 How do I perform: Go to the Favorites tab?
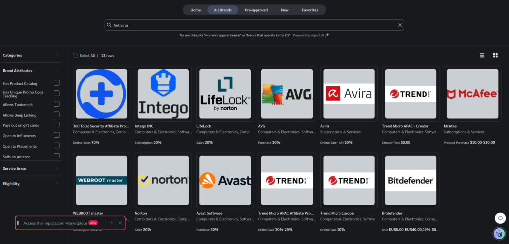pos(310,10)
